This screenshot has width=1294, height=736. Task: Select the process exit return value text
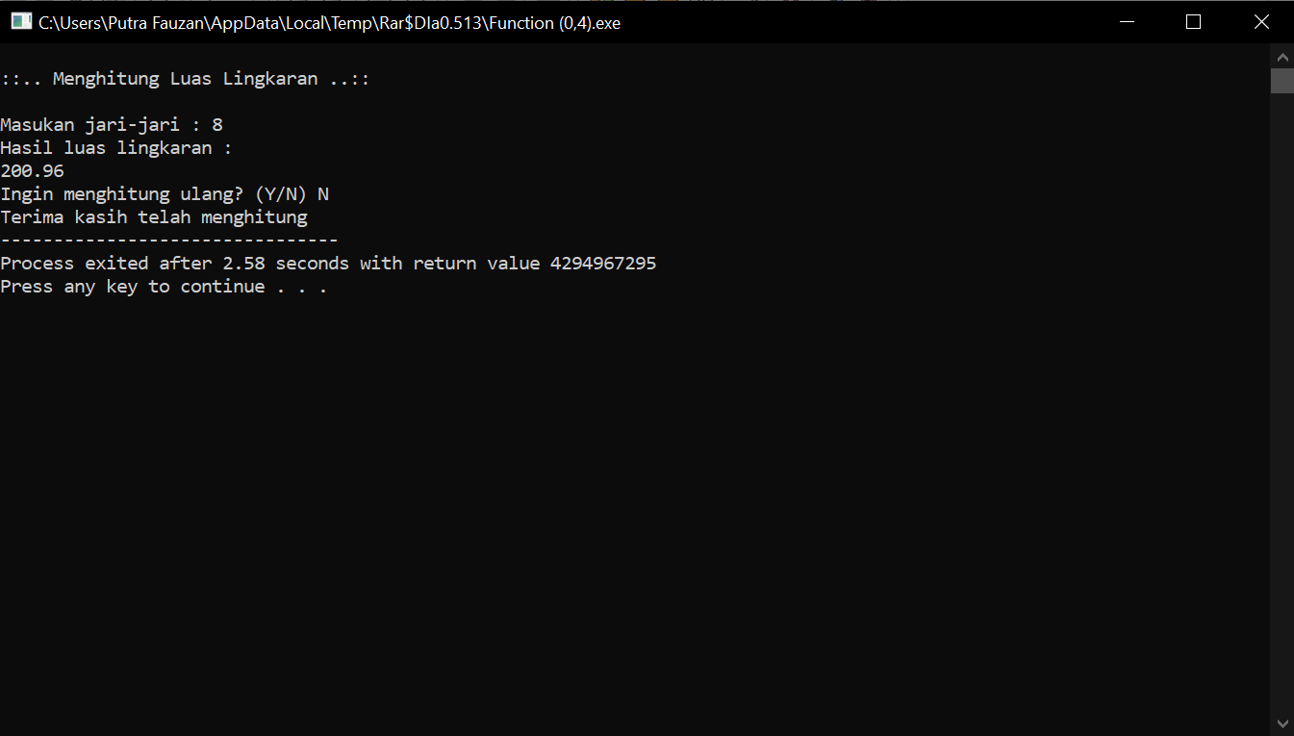click(602, 263)
